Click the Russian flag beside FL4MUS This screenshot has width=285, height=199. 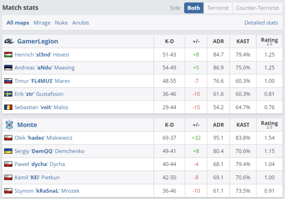point(8,81)
